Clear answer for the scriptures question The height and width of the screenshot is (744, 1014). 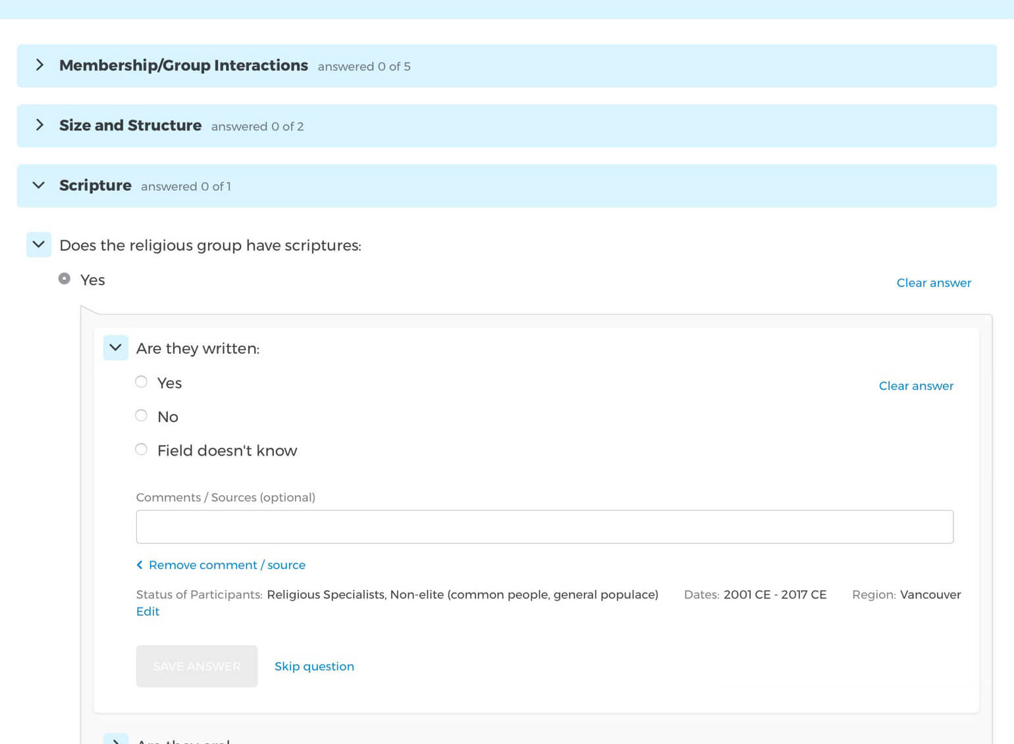[933, 282]
